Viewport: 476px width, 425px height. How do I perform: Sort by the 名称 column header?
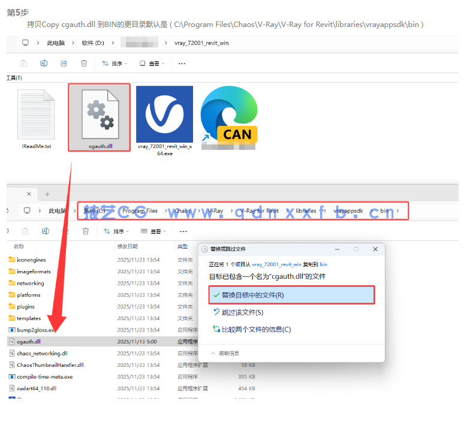19,246
